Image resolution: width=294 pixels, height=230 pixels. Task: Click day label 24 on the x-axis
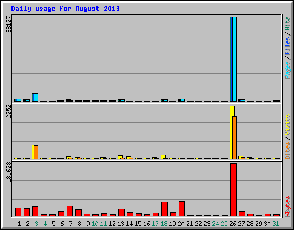click(215, 224)
